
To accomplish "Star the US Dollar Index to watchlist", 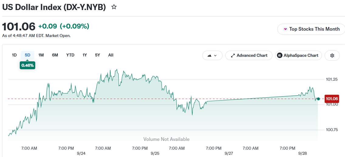I will [114, 7].
